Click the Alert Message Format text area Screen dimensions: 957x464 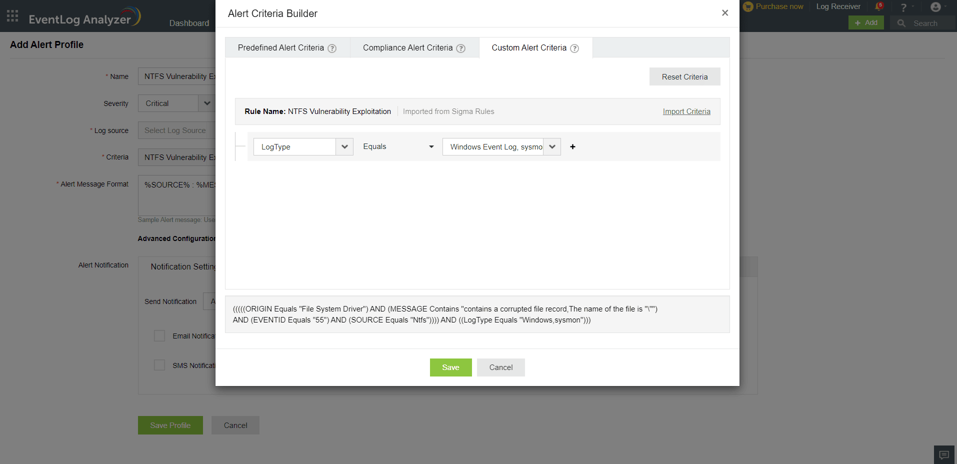[176, 195]
